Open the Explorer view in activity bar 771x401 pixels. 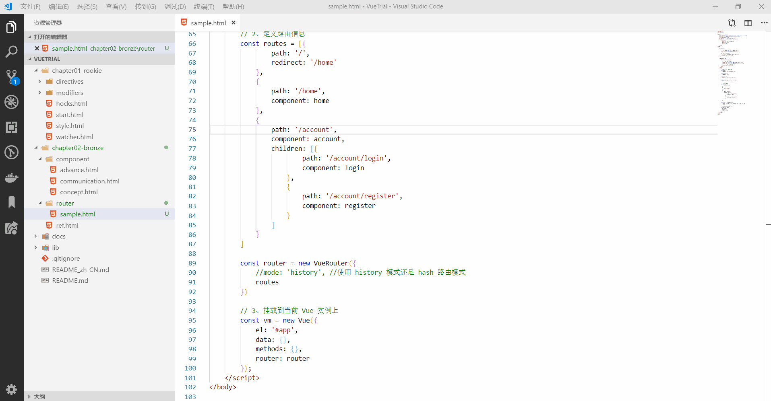point(11,27)
